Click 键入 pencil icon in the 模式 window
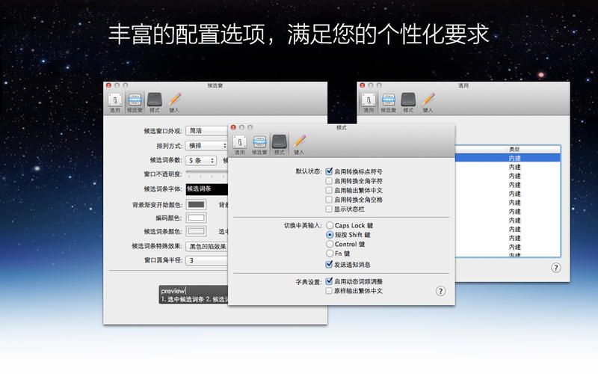598x374 pixels. coord(298,144)
